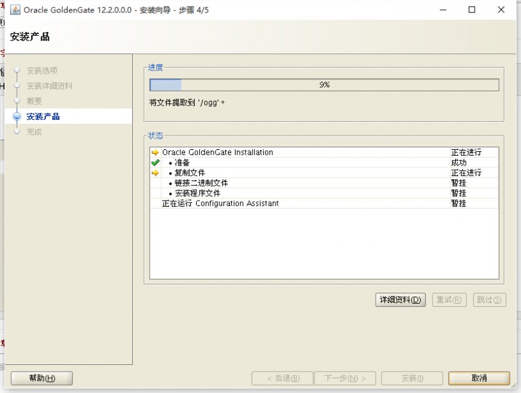Click the 跳过(S) skip button
This screenshot has width=521, height=393.
pos(489,300)
